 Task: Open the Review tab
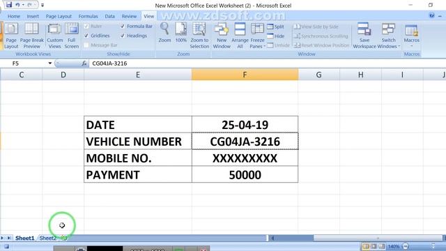point(129,17)
